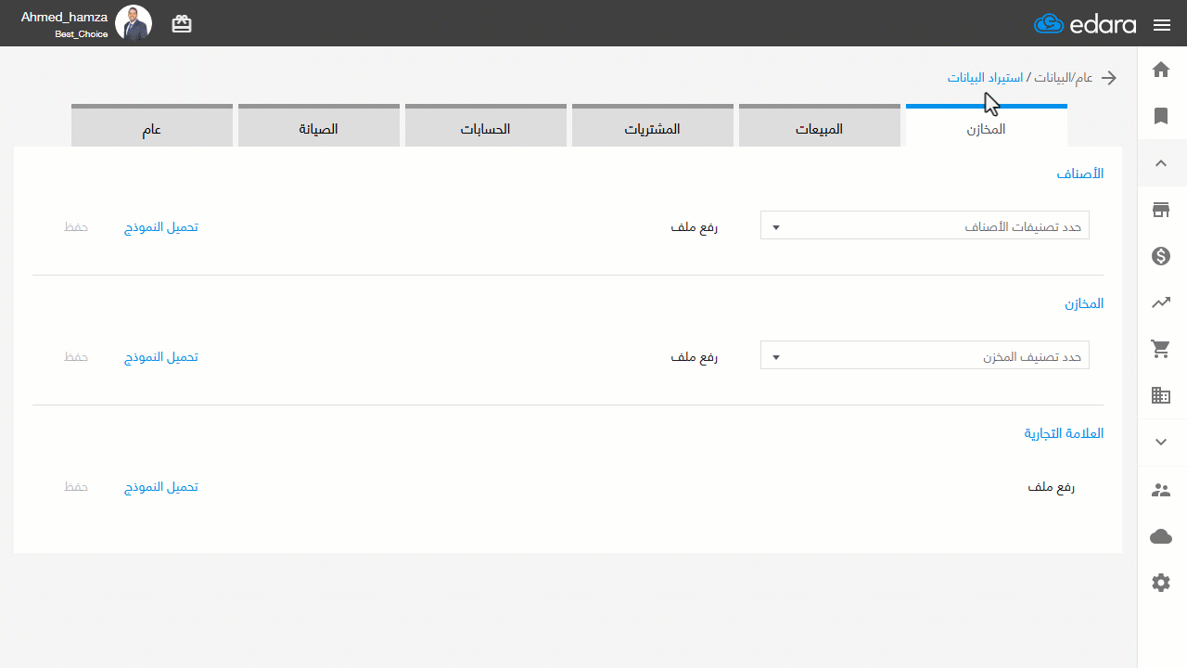Viewport: 1187px width, 668px height.
Task: Click Ahmed_hamza profile avatar
Action: [x=134, y=23]
